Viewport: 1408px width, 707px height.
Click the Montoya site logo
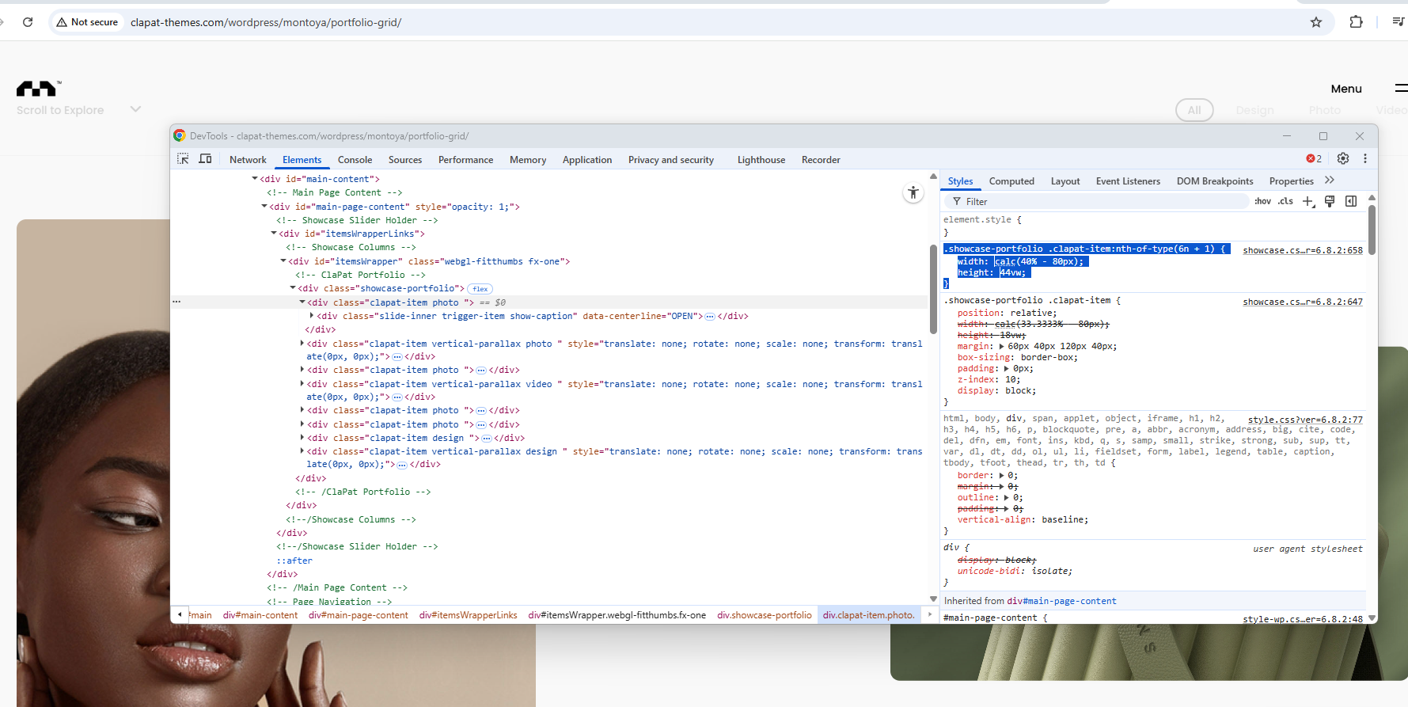point(38,88)
